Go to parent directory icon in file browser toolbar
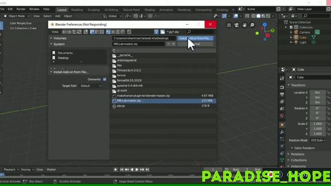Image resolution: width=331 pixels, height=186 pixels. pyautogui.click(x=74, y=32)
